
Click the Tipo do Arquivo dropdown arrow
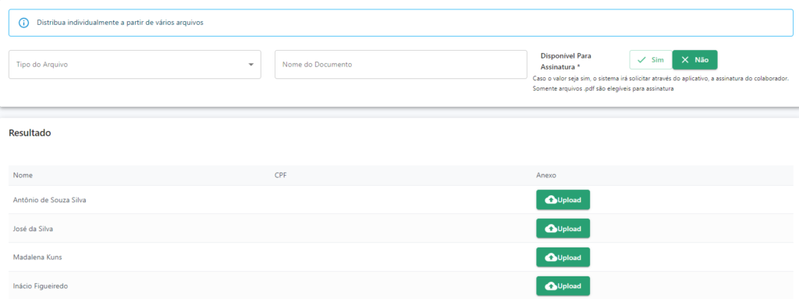[250, 65]
